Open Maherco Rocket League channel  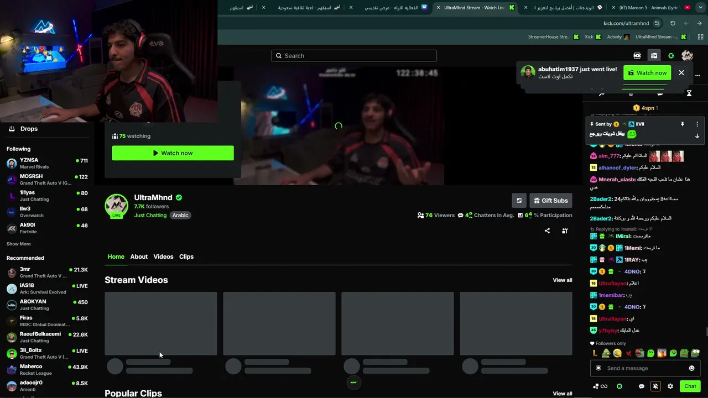(47, 370)
